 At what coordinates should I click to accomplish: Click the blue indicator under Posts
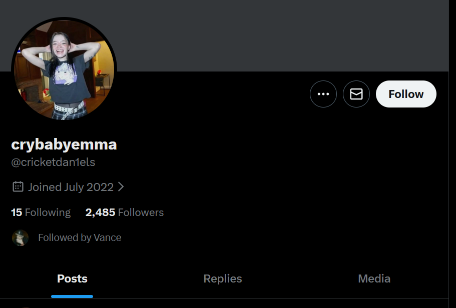[72, 296]
